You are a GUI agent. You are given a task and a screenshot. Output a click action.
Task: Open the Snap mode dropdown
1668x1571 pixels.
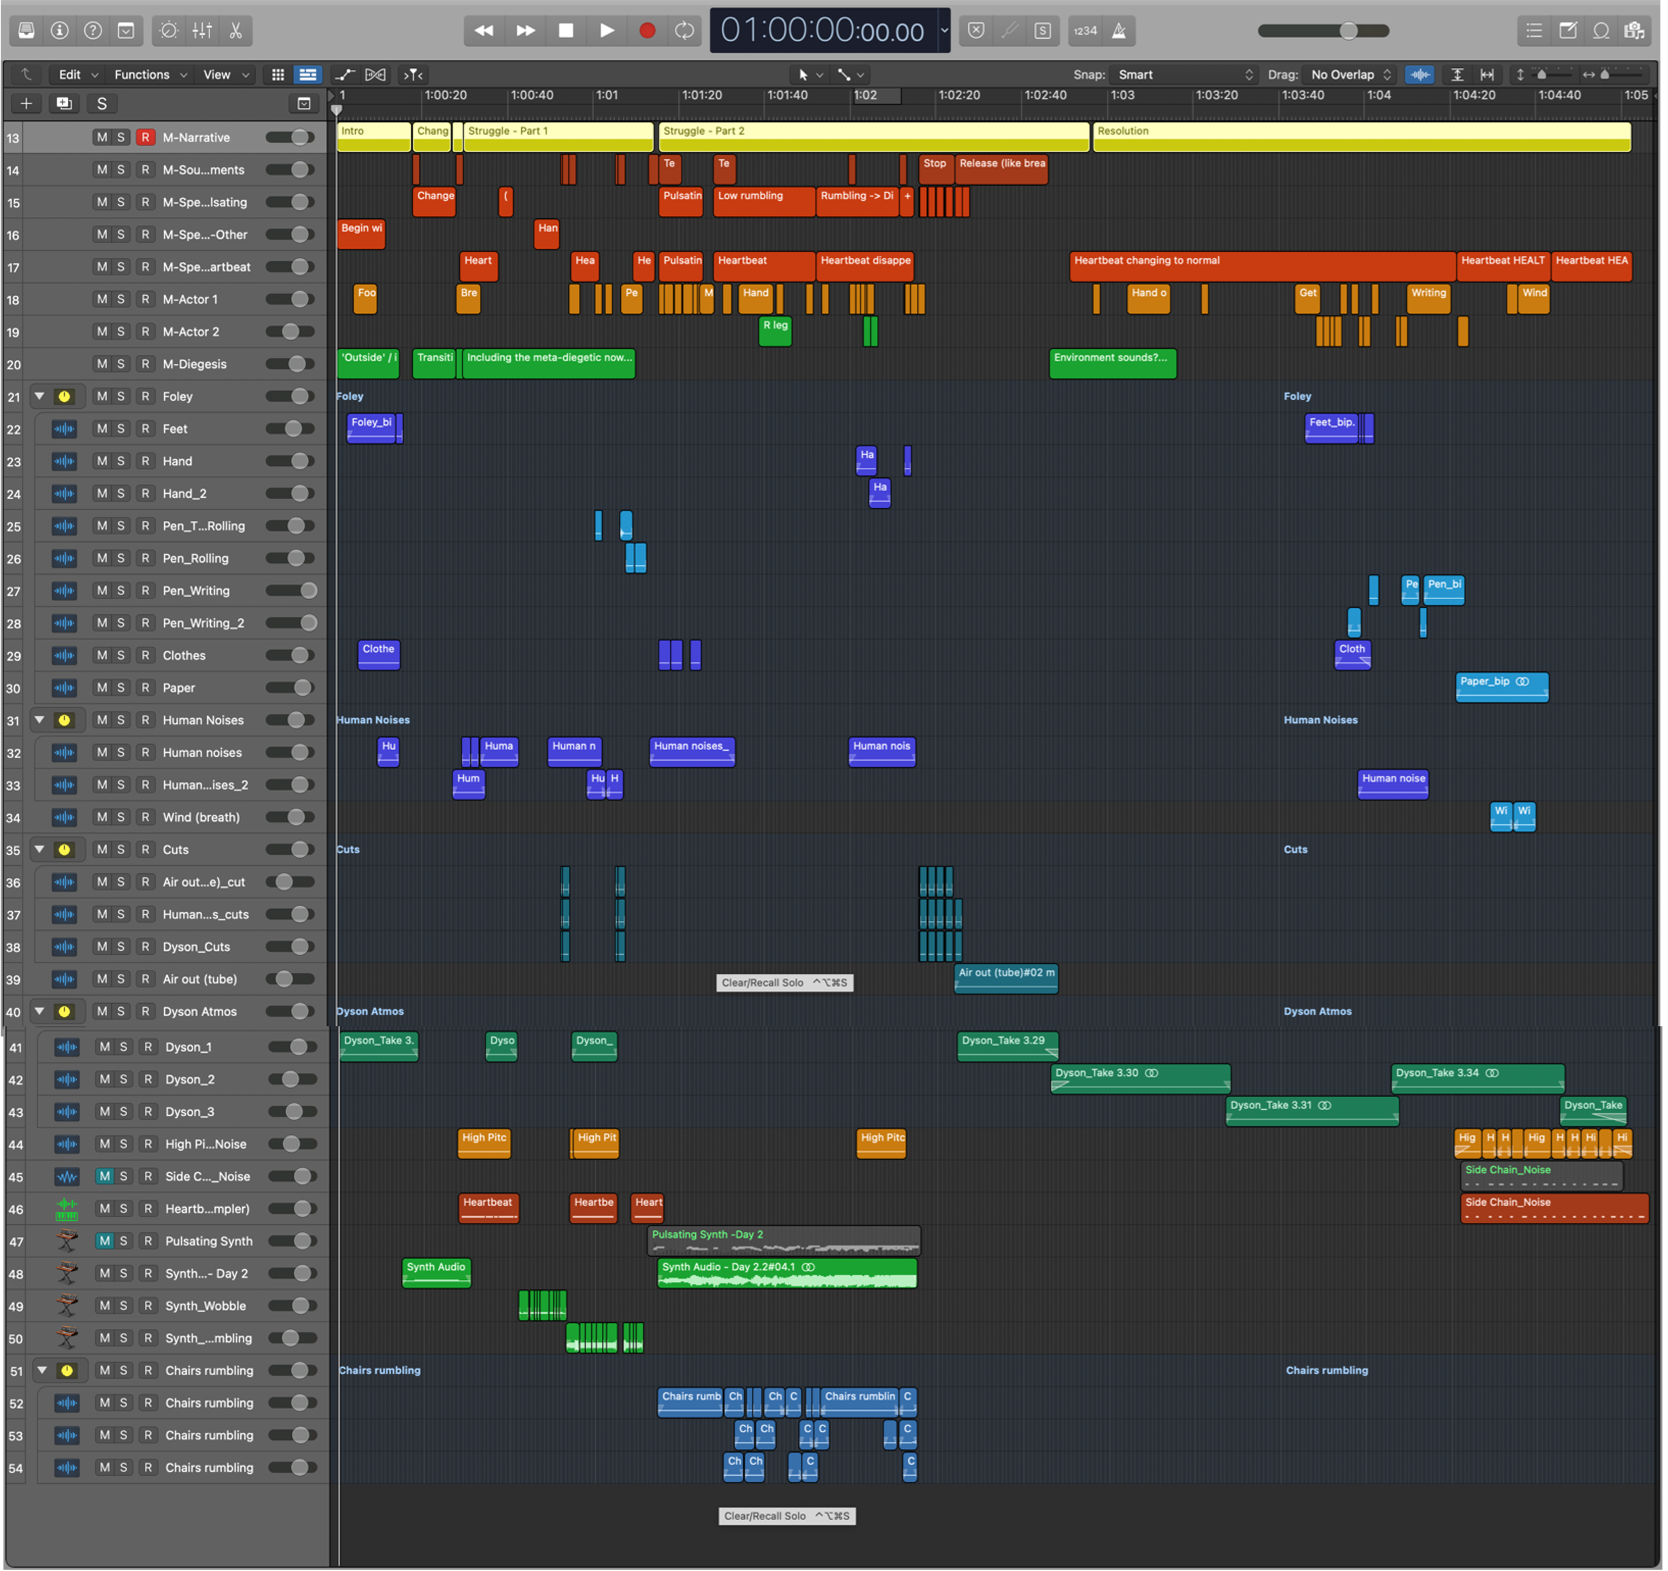[x=1184, y=75]
